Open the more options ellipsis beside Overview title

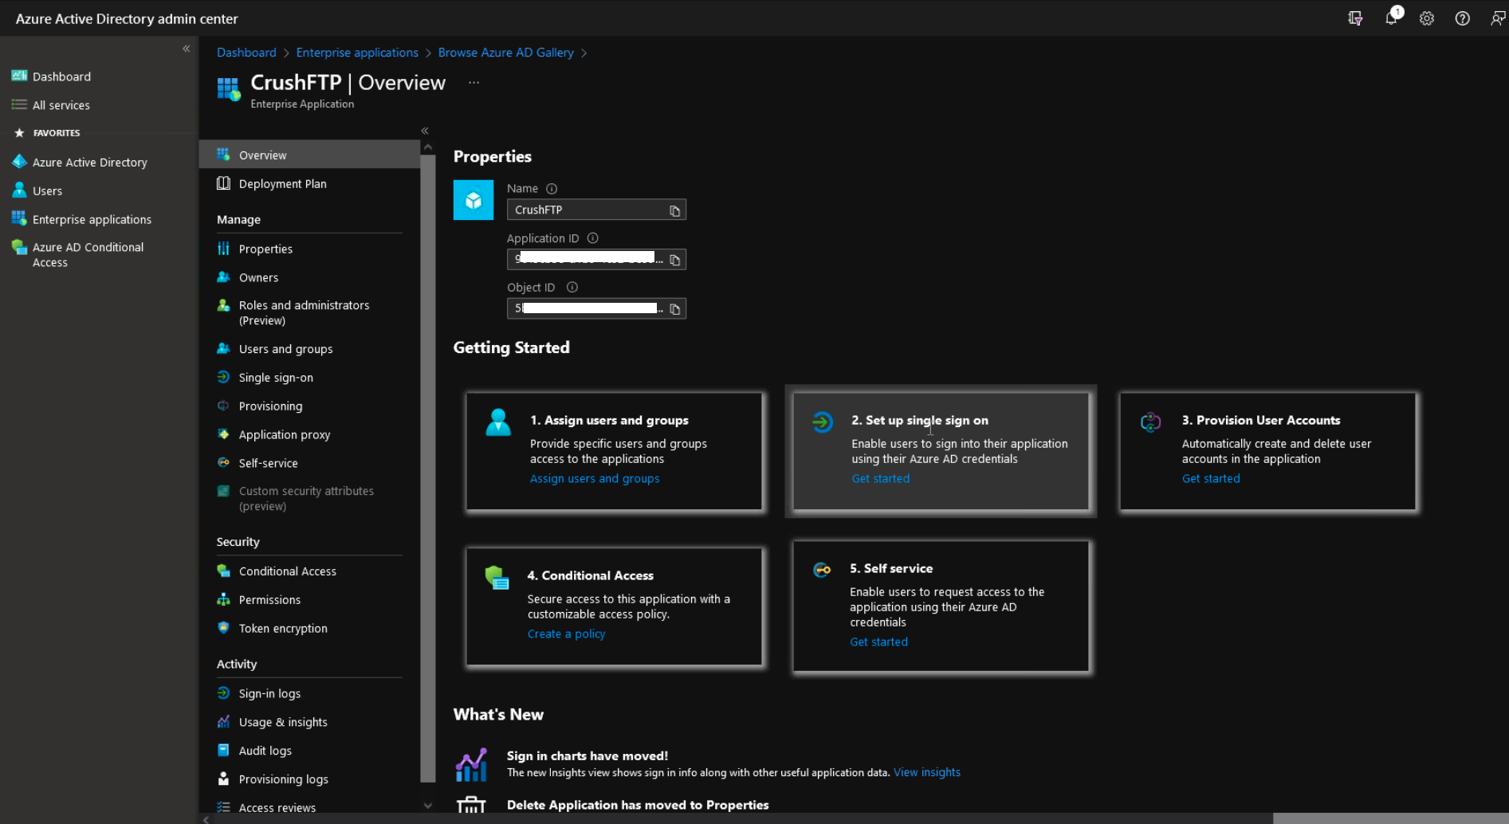[474, 83]
